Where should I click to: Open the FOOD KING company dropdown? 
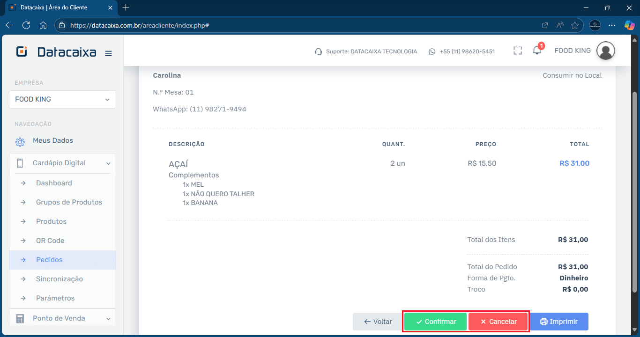tap(62, 99)
